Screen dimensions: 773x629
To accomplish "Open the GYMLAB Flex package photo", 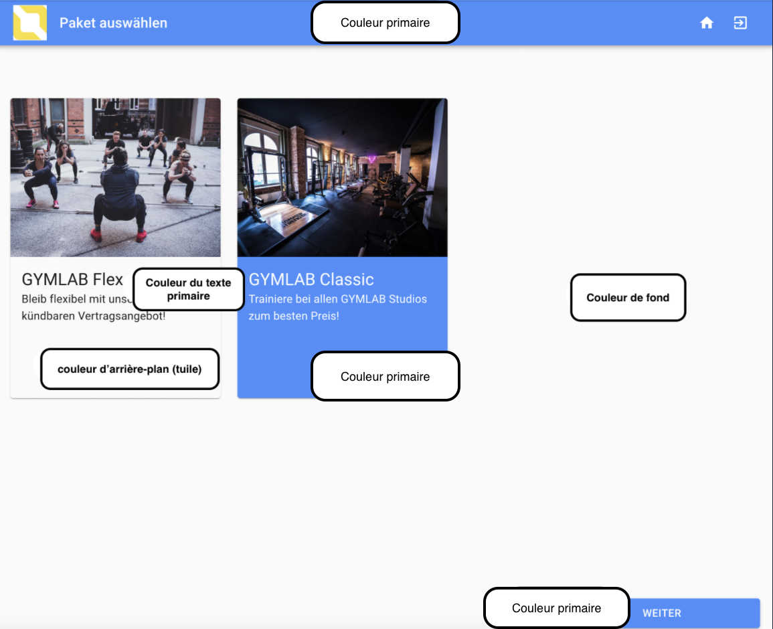I will coord(115,177).
